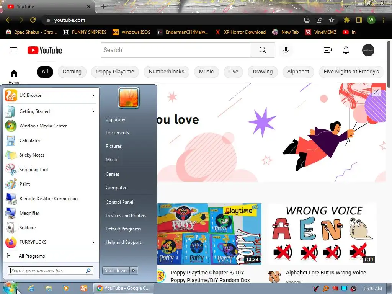Toggle the Chrome side panel icon
The width and height of the screenshot is (392, 294).
click(x=359, y=20)
